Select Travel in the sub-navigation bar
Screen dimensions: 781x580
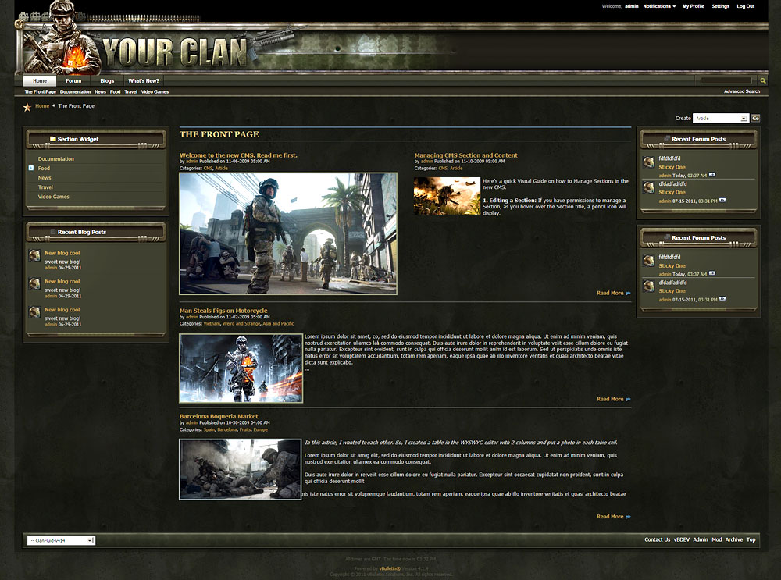coord(131,91)
